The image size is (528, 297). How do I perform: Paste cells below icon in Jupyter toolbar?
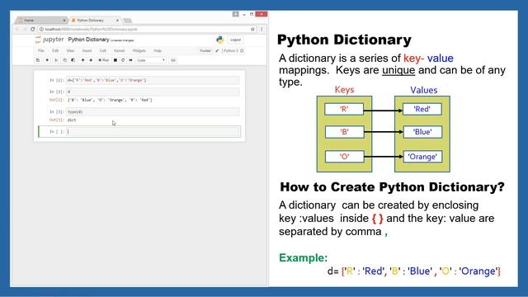73,60
